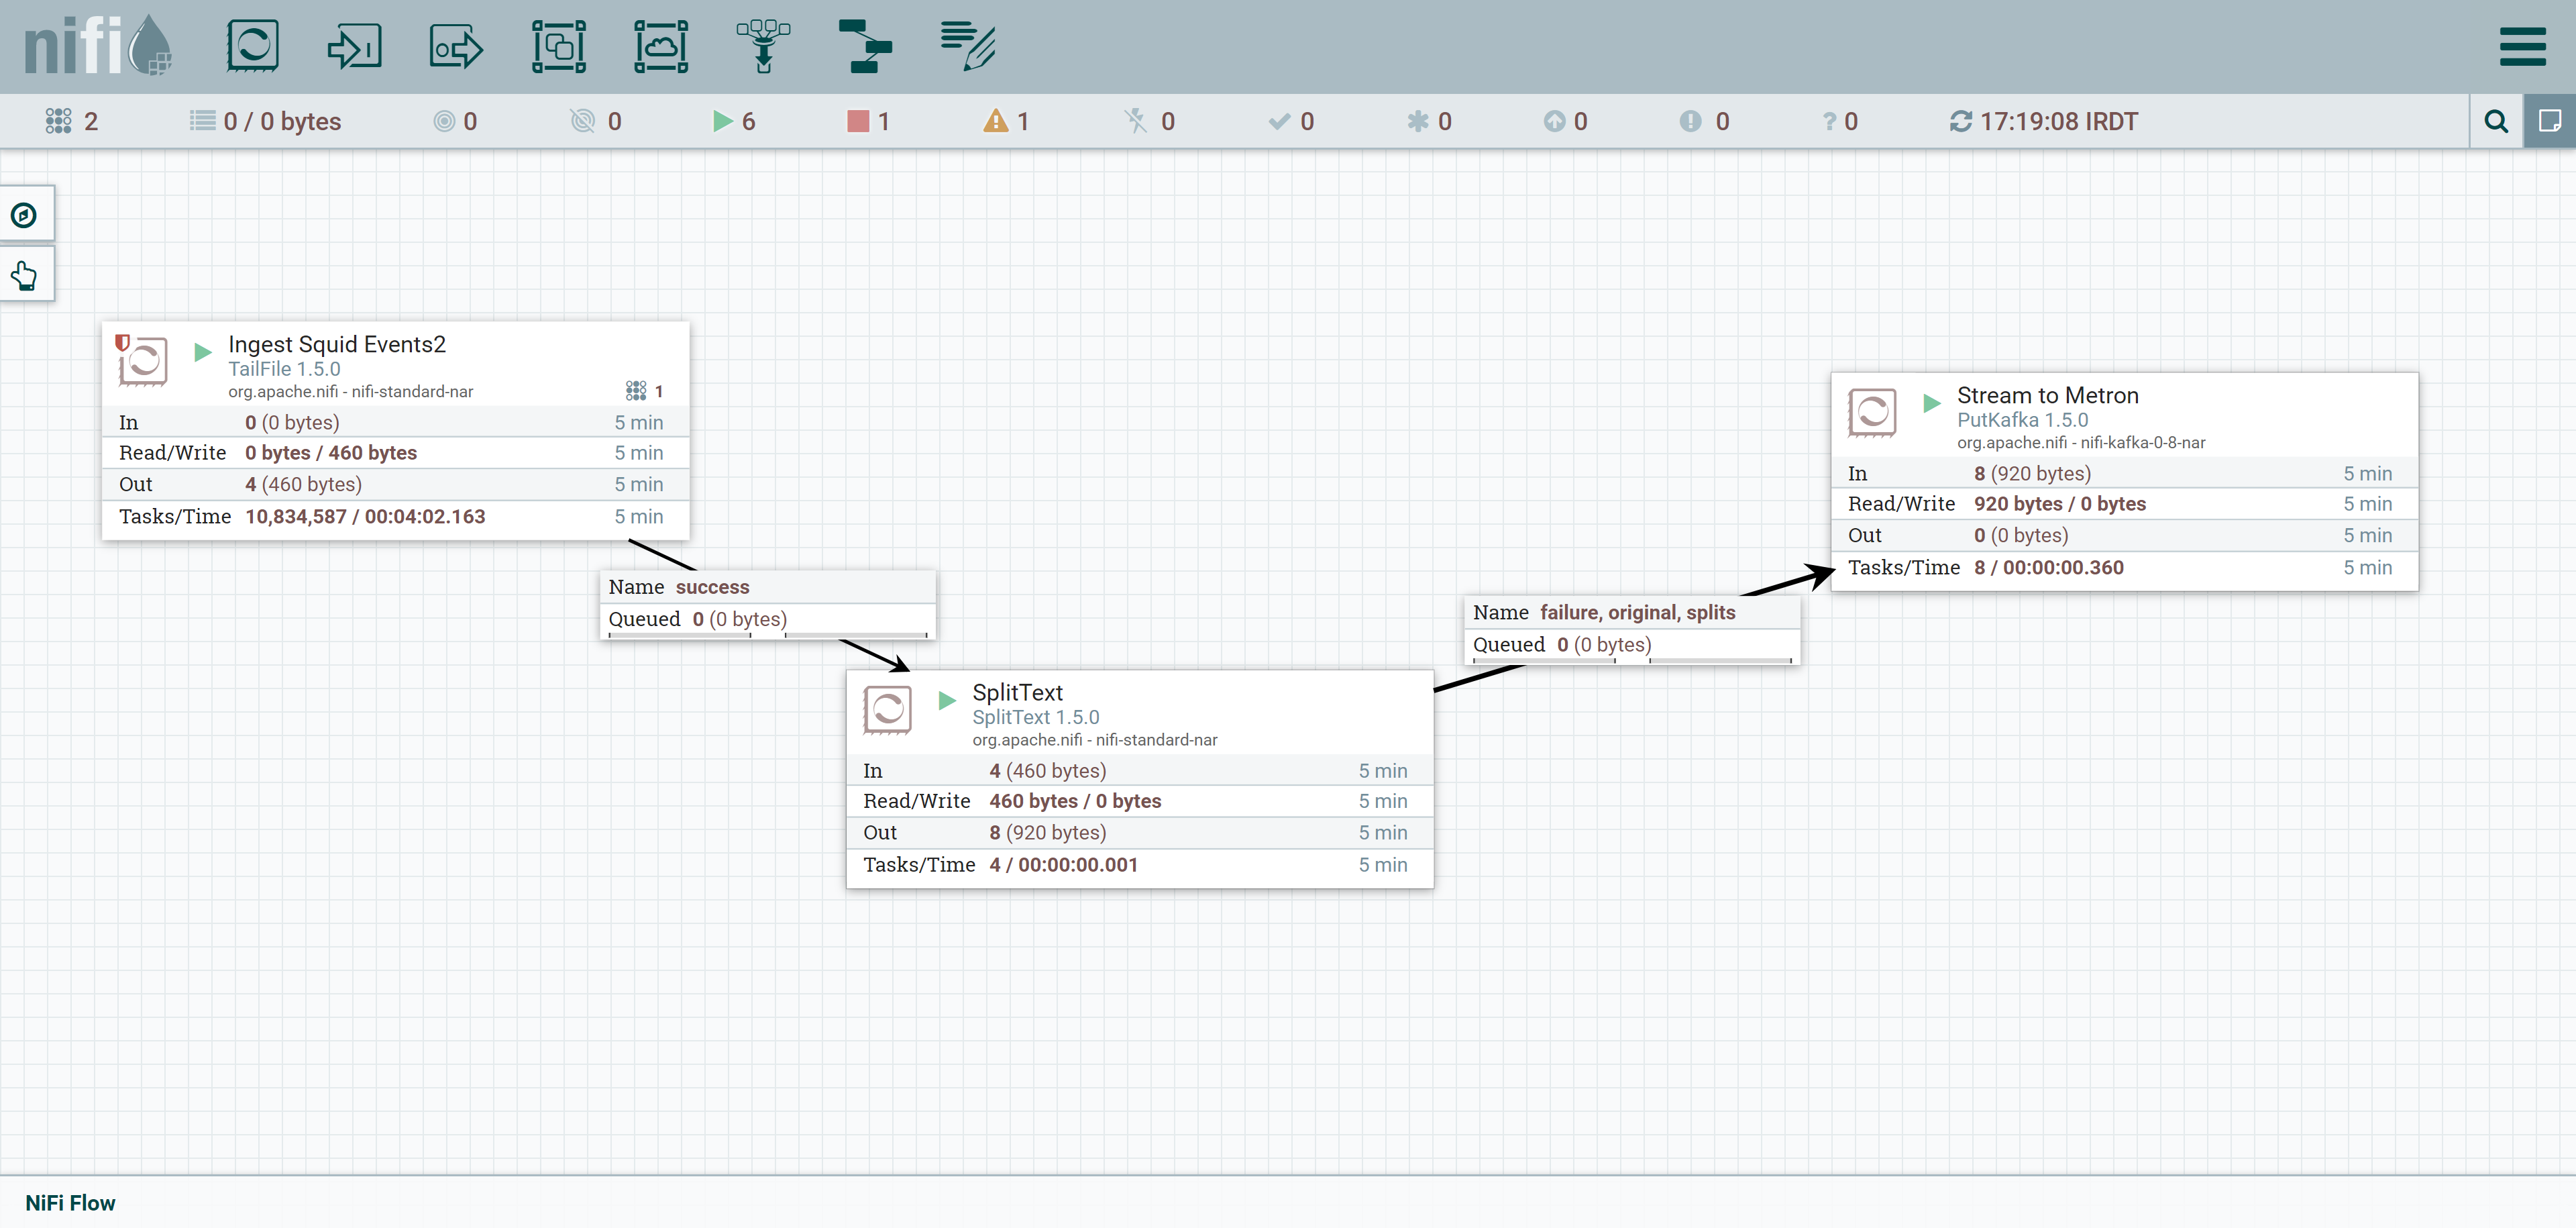Open the global hamburger menu
Screen dimensions: 2576x1228
[x=2522, y=46]
